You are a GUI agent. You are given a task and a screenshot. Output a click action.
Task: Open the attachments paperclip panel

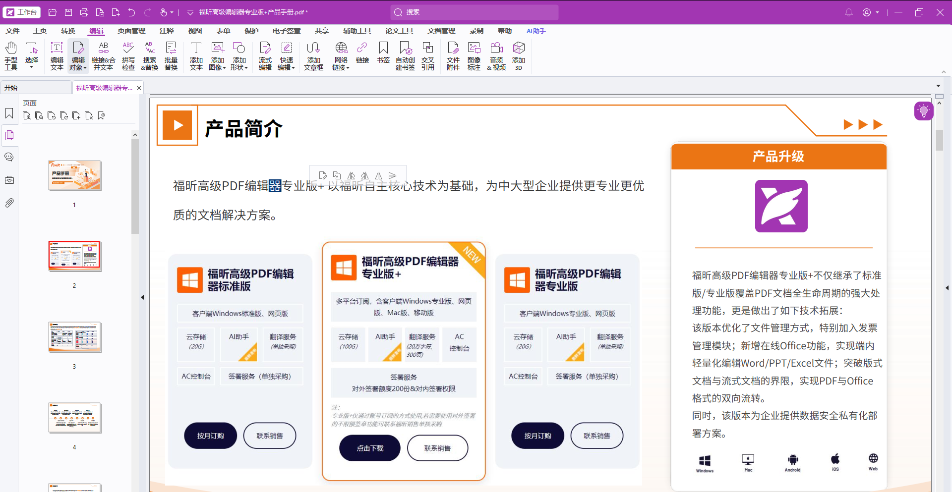9,203
